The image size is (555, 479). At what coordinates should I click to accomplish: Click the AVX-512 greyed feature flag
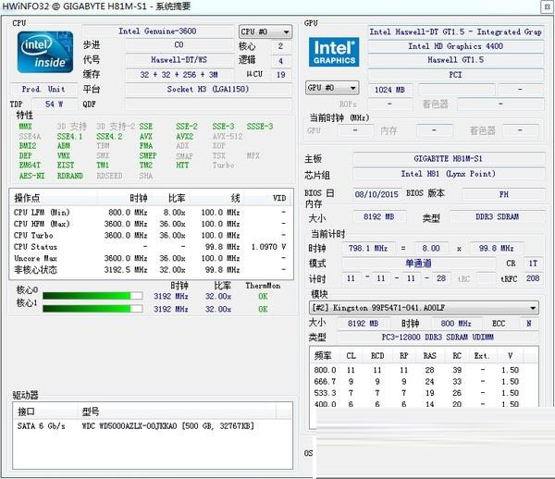tap(228, 136)
